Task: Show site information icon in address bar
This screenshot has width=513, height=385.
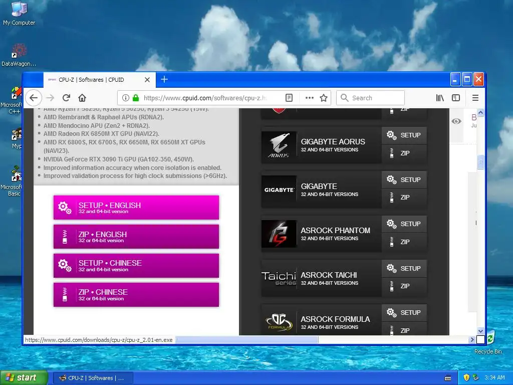Action: pos(126,98)
